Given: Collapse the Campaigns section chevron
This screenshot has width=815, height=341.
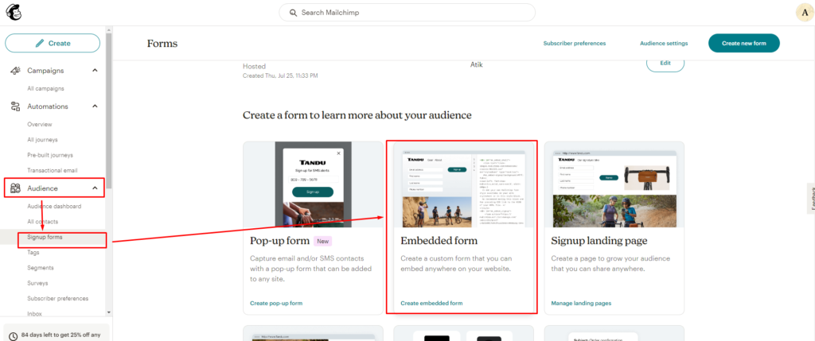Looking at the screenshot, I should [x=95, y=70].
